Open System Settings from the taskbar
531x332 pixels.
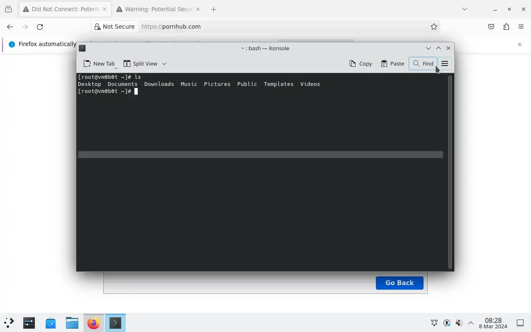pyautogui.click(x=29, y=323)
